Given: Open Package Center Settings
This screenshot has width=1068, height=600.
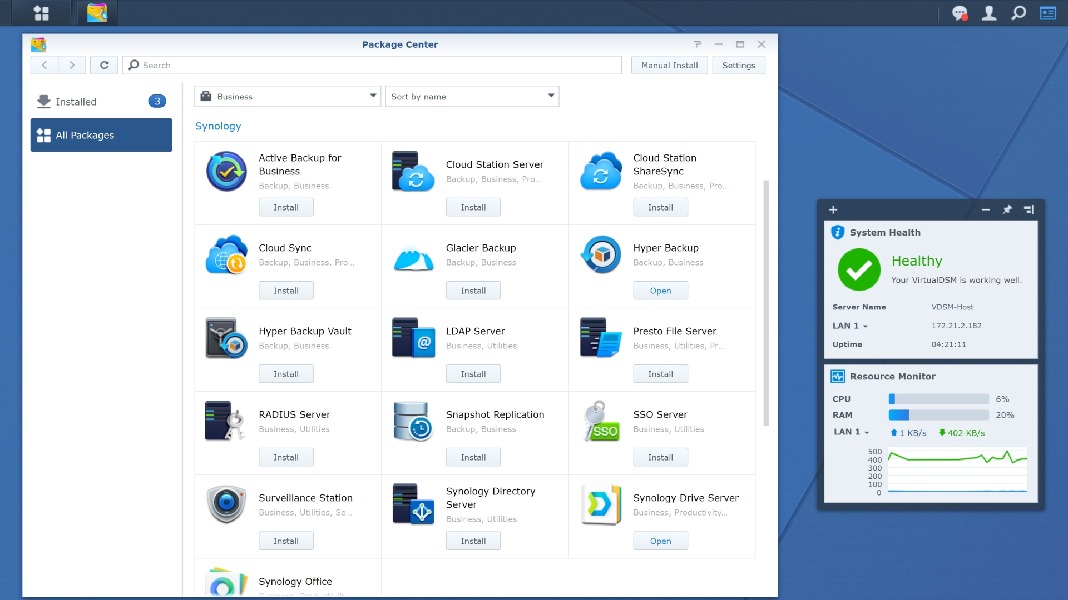Looking at the screenshot, I should pos(739,65).
